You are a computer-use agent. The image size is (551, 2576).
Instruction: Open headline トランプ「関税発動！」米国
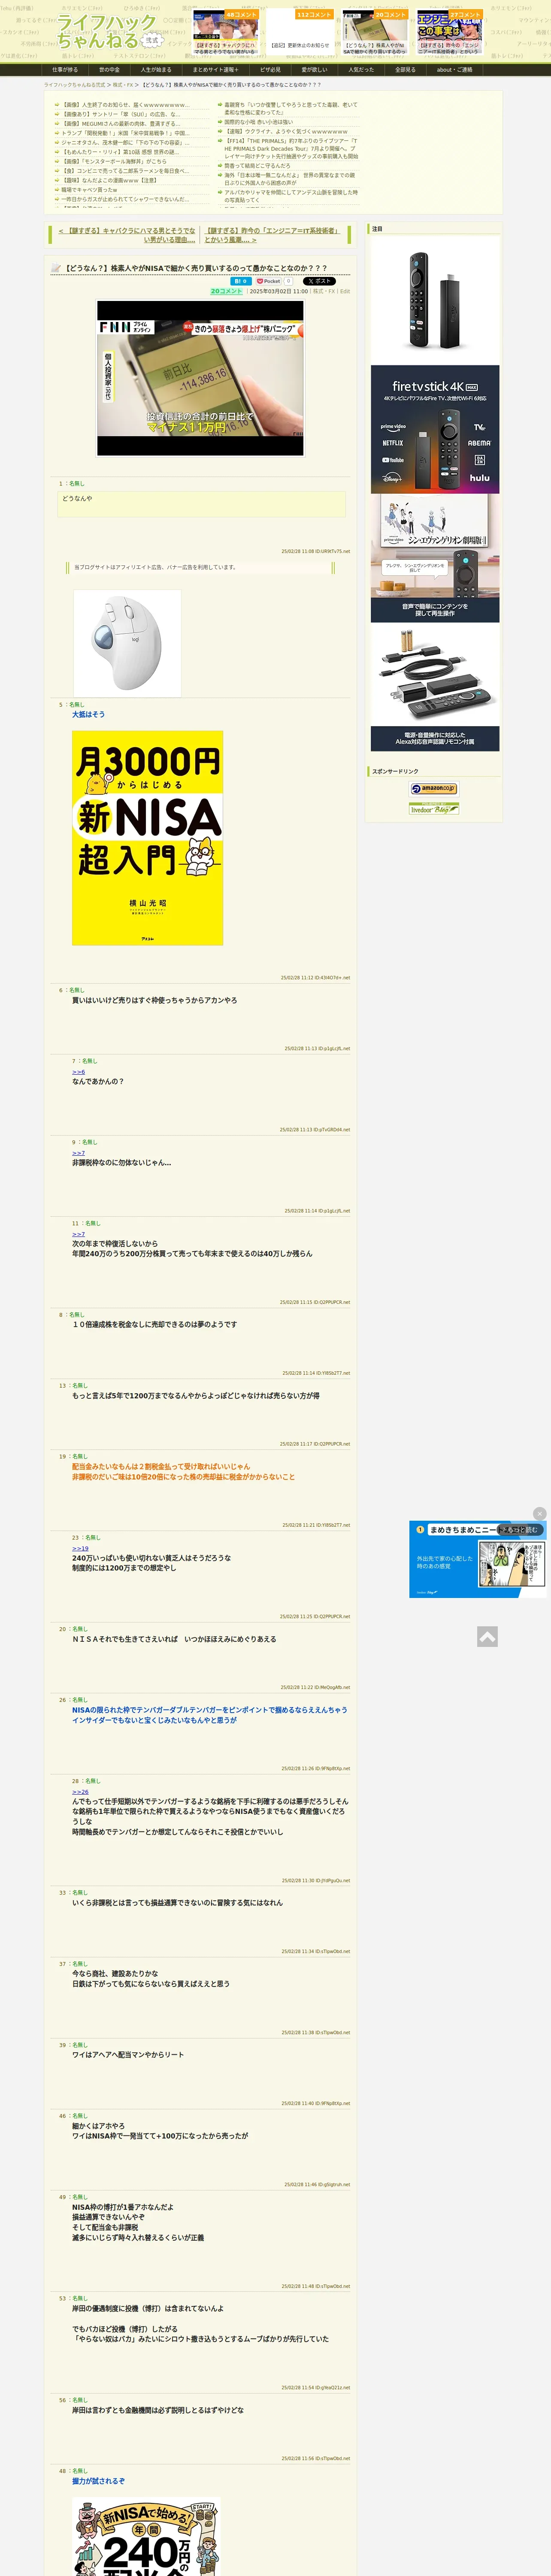click(125, 133)
